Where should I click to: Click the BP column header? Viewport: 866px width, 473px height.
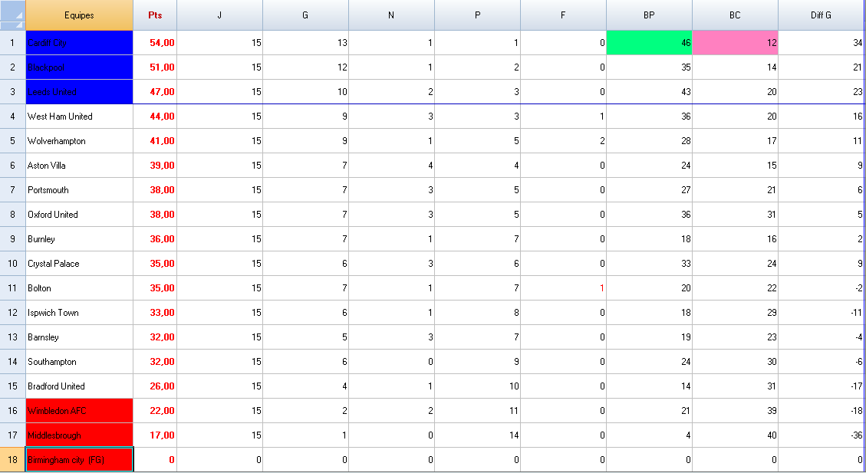tap(649, 15)
